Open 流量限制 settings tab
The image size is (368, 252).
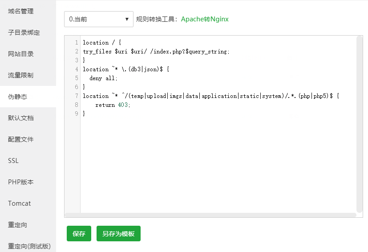21,75
